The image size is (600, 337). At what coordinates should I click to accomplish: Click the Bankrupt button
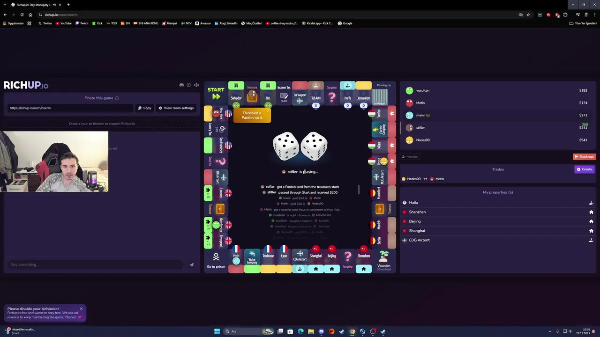(584, 157)
